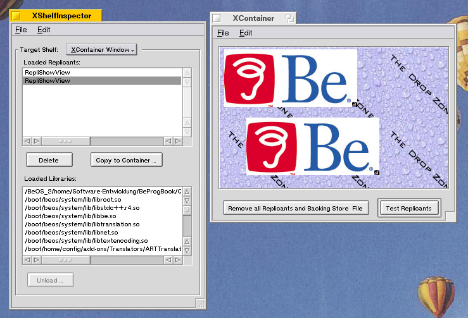The image size is (468, 318).
Task: Click bottom Be logo replicant in container
Action: click(x=312, y=146)
